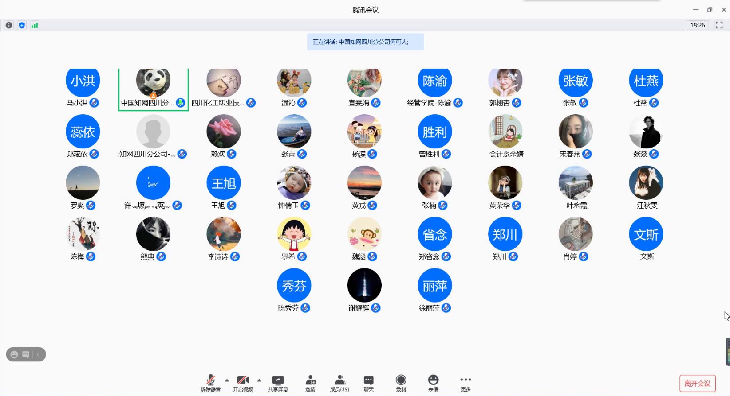Click the 离开会议 leave meeting button
The width and height of the screenshot is (730, 396).
(x=697, y=384)
